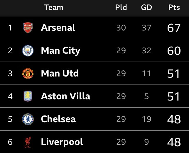The image size is (189, 153).
Task: Sort by the Pts column header
Action: [174, 7]
